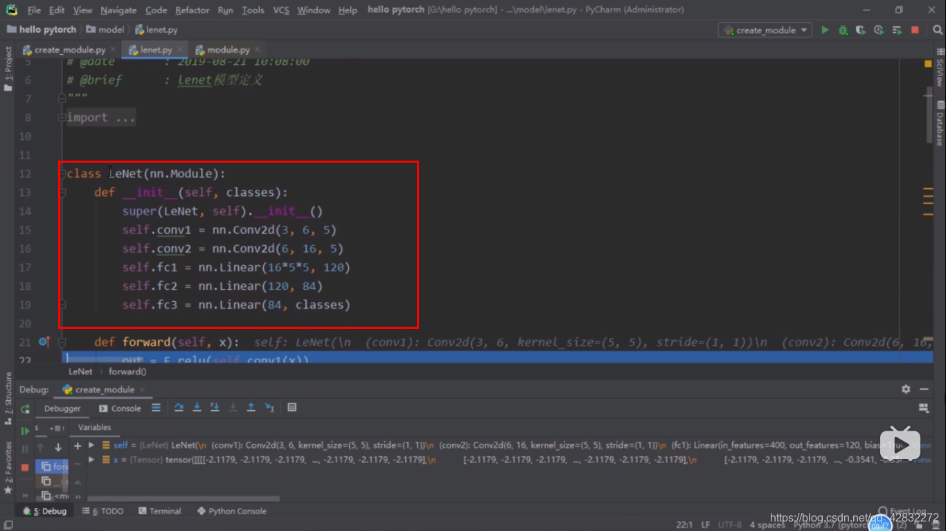Open the create_module run configuration dropdown
946x531 pixels.
click(765, 30)
